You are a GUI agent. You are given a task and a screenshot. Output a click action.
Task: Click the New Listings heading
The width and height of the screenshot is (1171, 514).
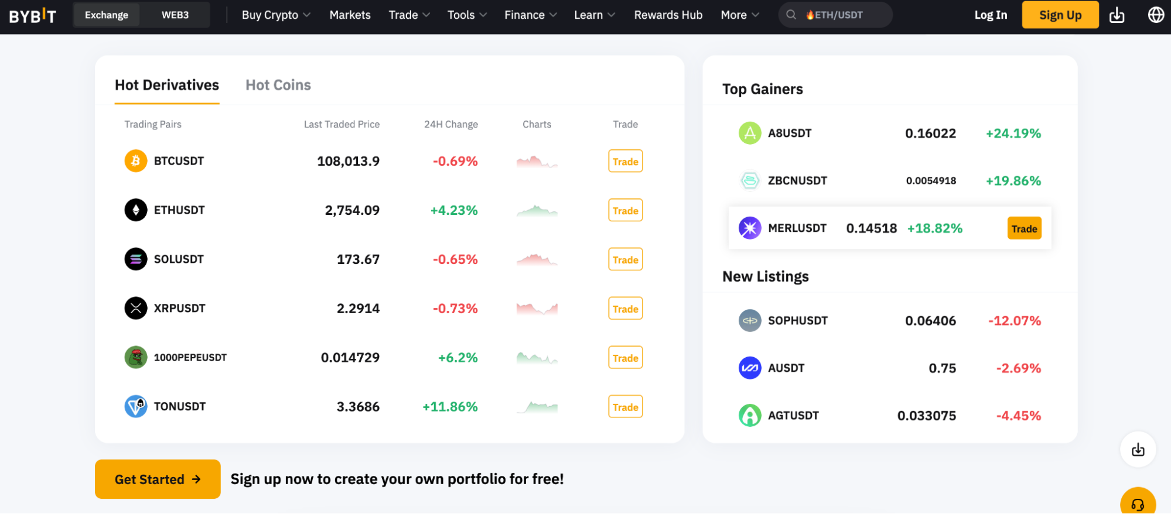click(x=765, y=276)
